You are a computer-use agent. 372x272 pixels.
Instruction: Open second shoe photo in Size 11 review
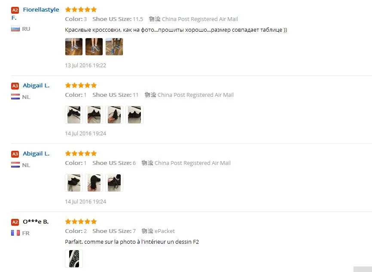pos(94,115)
